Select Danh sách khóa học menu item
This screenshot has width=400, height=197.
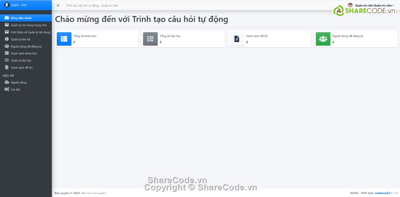pos(26,54)
